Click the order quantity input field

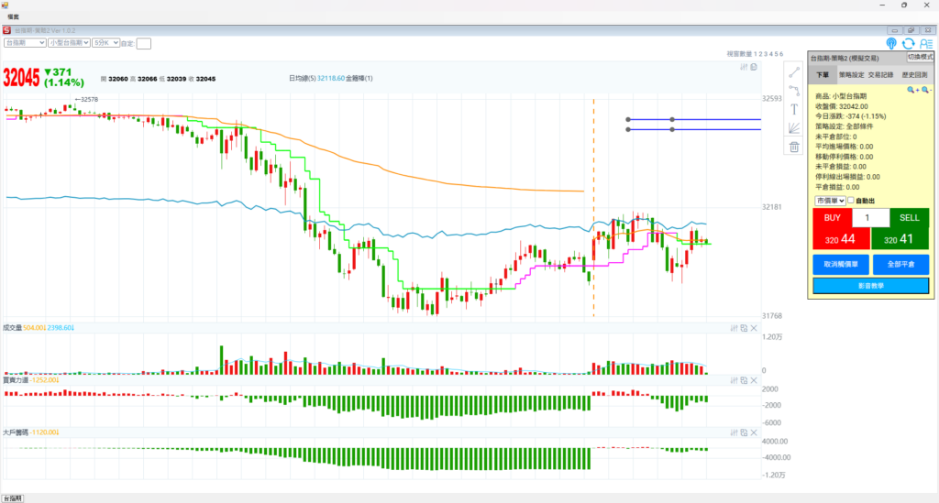click(x=870, y=218)
